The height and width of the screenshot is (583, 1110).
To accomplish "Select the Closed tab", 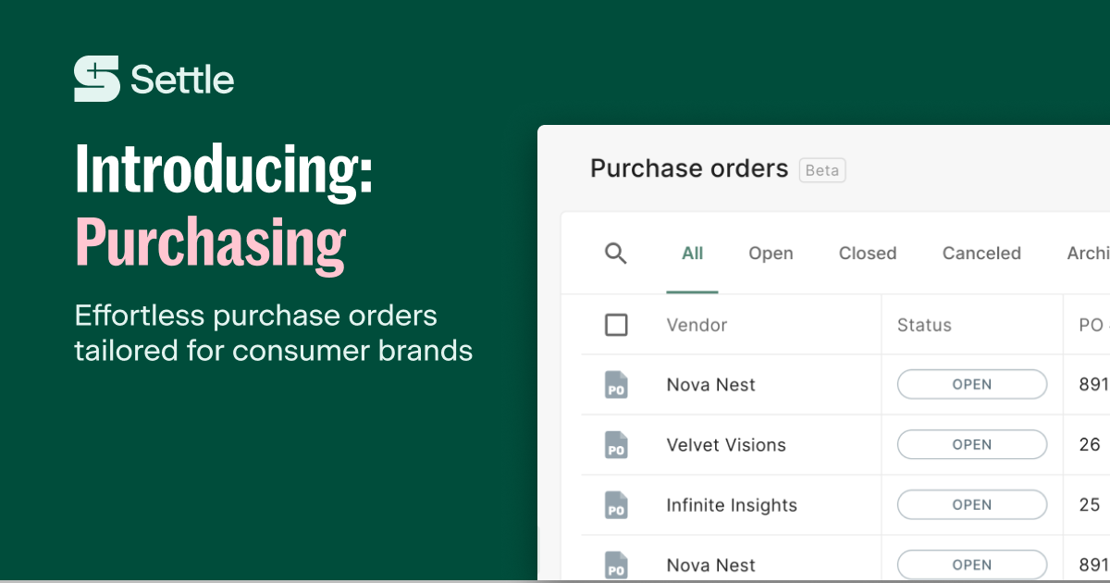I will [x=868, y=254].
